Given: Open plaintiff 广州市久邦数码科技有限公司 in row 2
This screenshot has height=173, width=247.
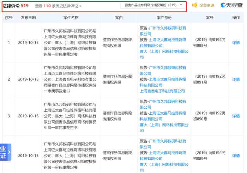Looking at the screenshot, I should (x=163, y=70).
